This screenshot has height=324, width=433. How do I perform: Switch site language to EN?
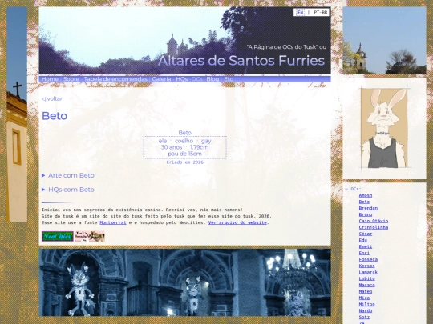(300, 12)
